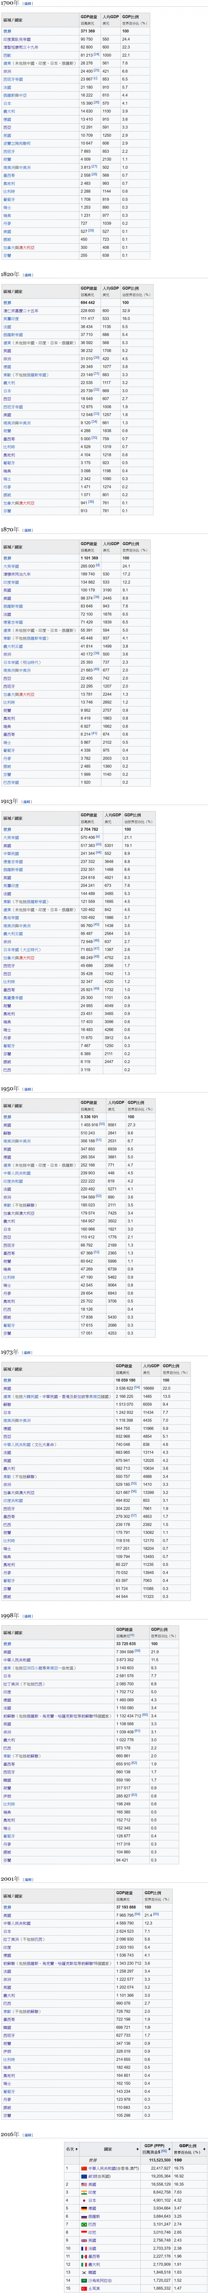Select value 1,665,332 in 2016 table
208x2294 pixels.
click(x=161, y=2288)
